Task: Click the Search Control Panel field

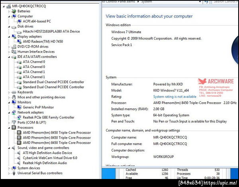Action: coord(225,2)
